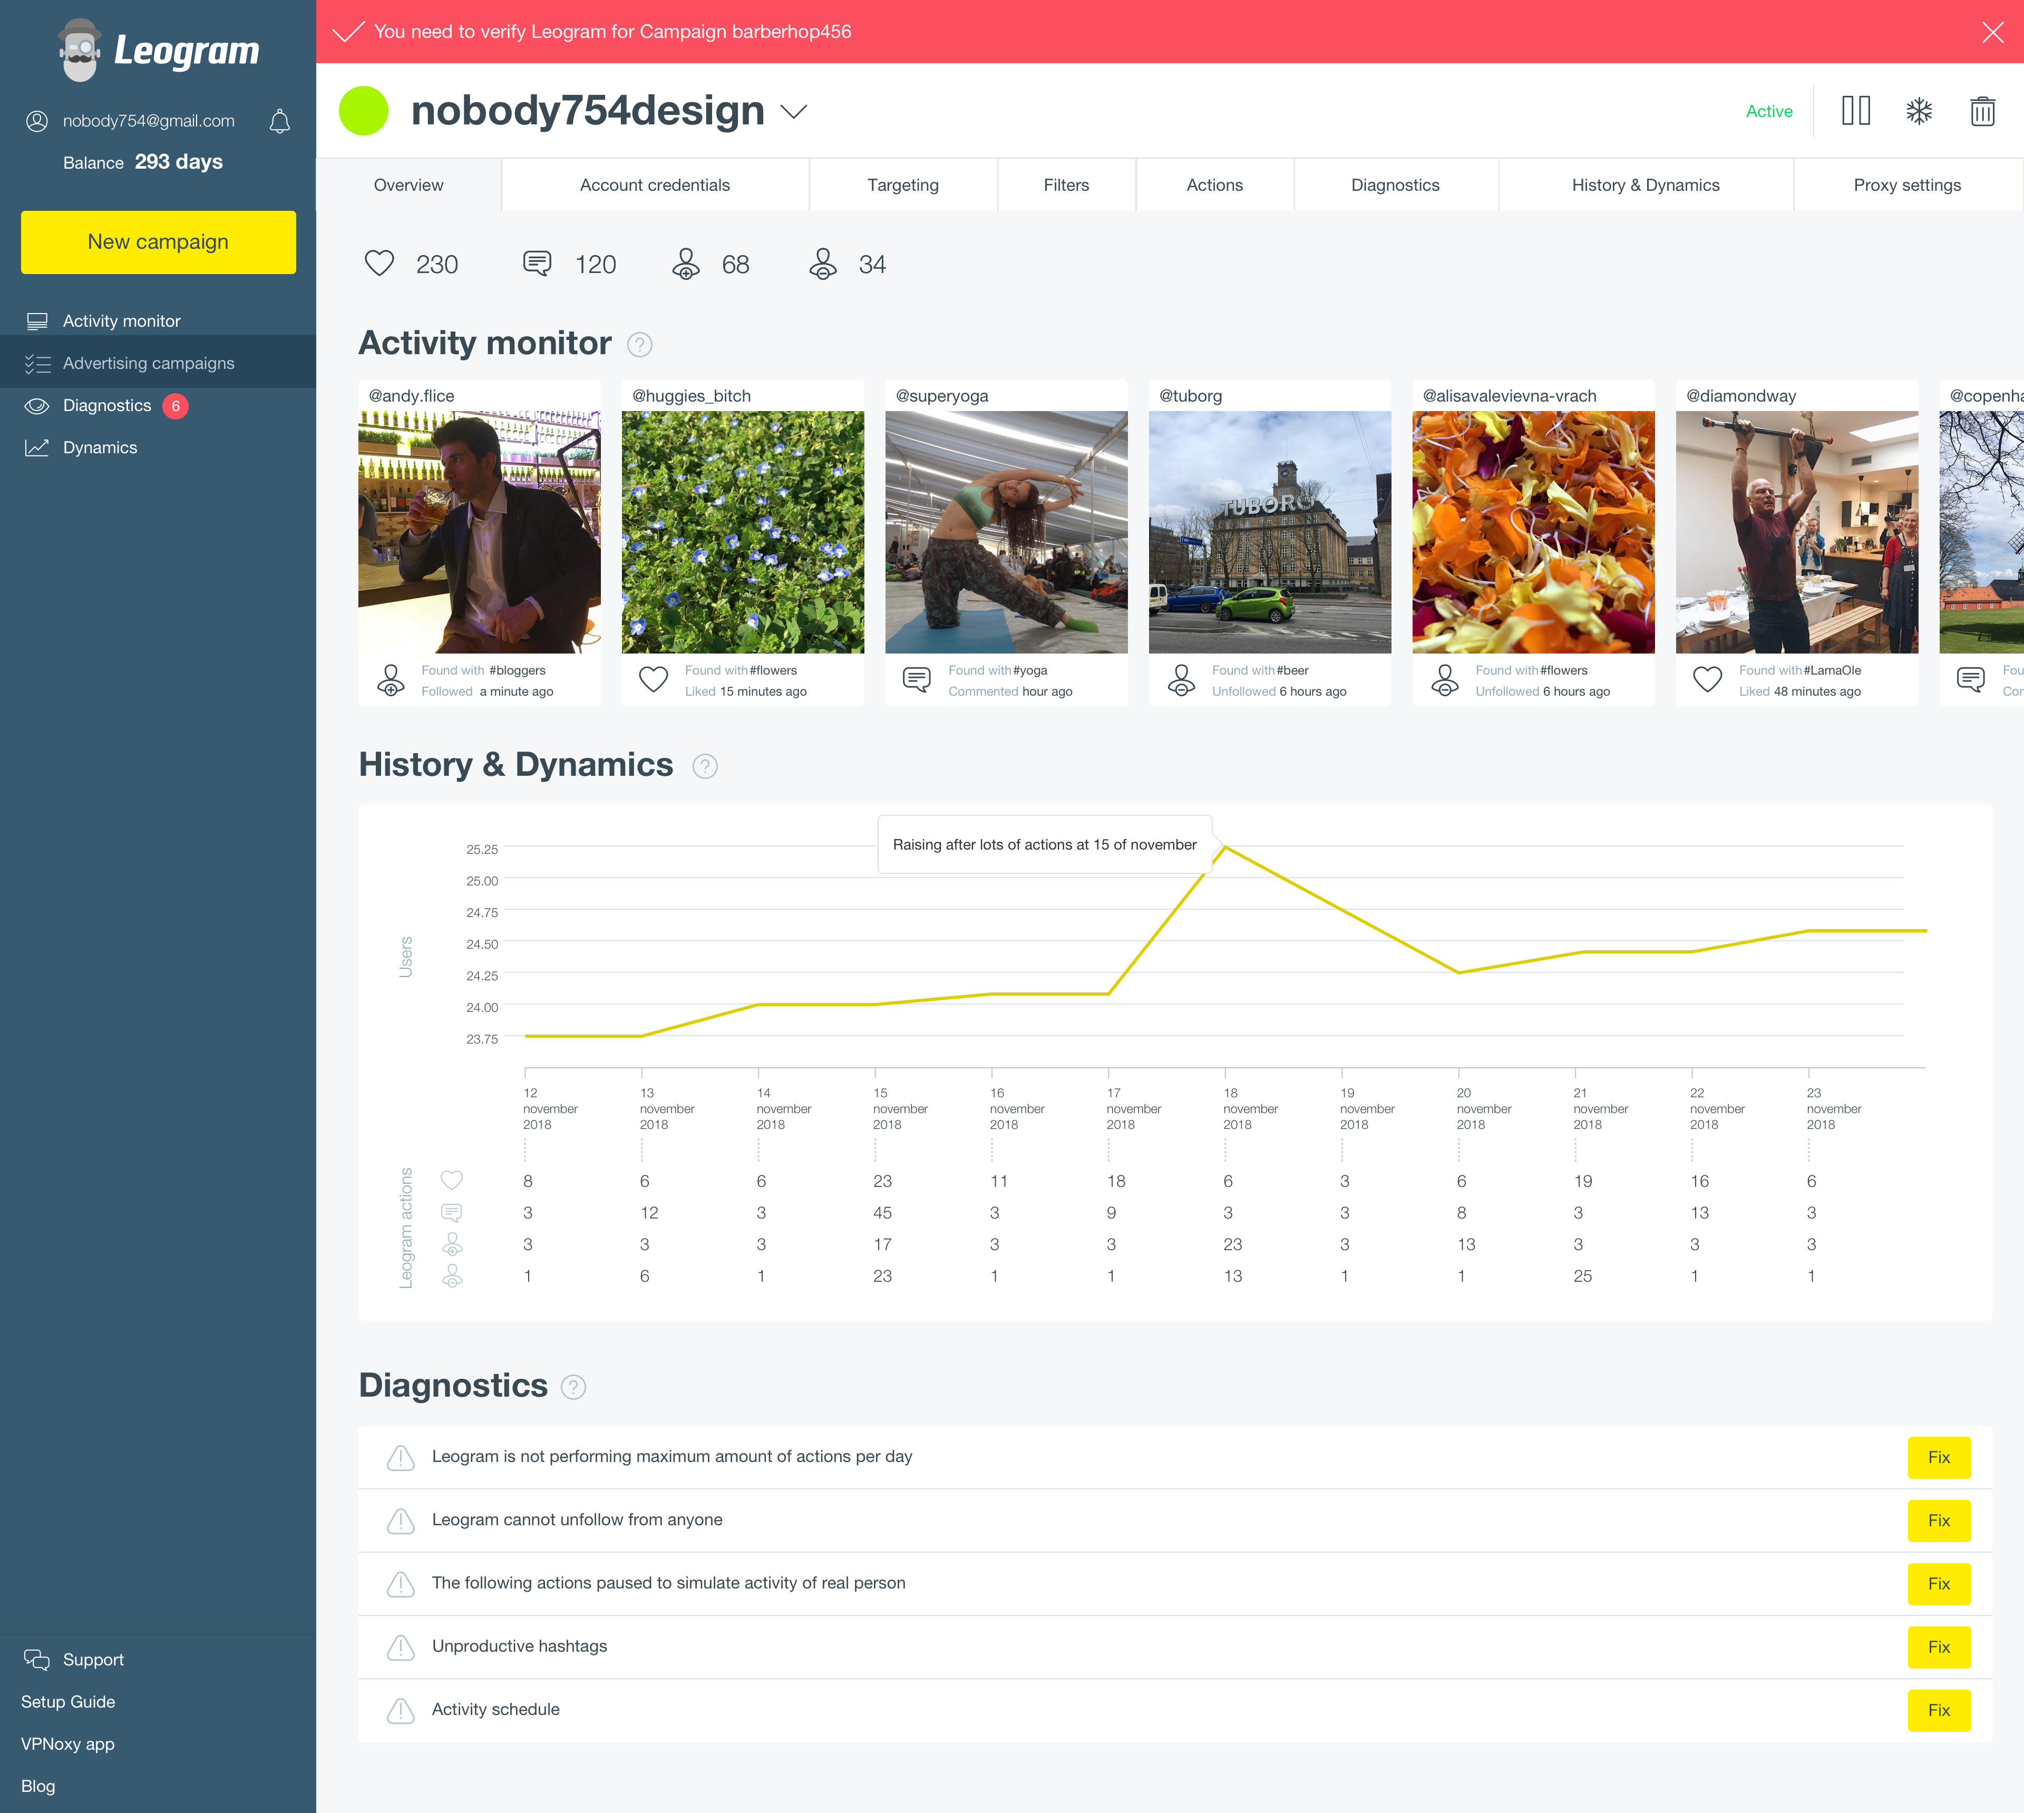Freeze campaign using the snowflake icon
This screenshot has width=2024, height=1813.
click(1919, 111)
